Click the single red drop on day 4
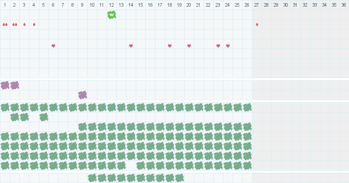Viewport: 349px width, 183px height. pos(34,24)
